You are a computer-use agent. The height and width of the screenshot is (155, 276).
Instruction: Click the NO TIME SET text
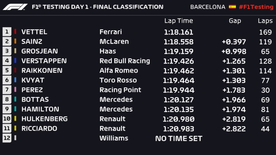[179, 138]
